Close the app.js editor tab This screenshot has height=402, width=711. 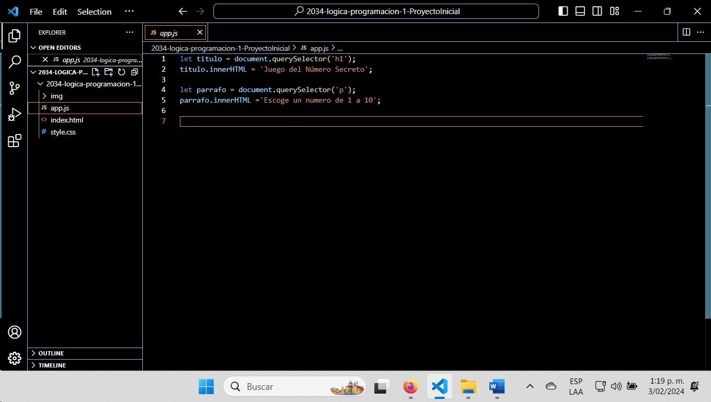point(200,32)
